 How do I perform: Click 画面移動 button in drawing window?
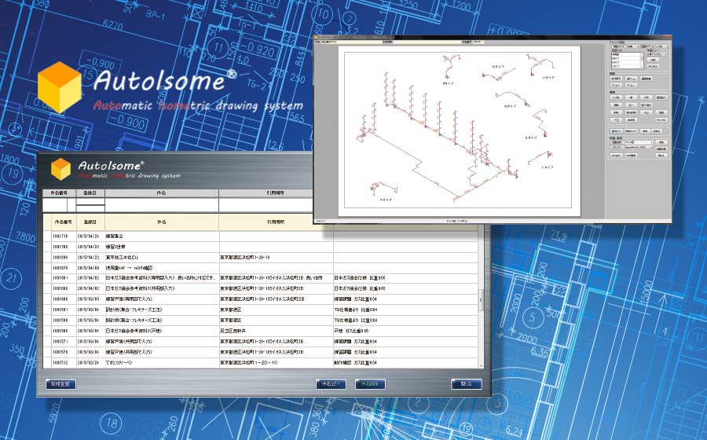[647, 79]
